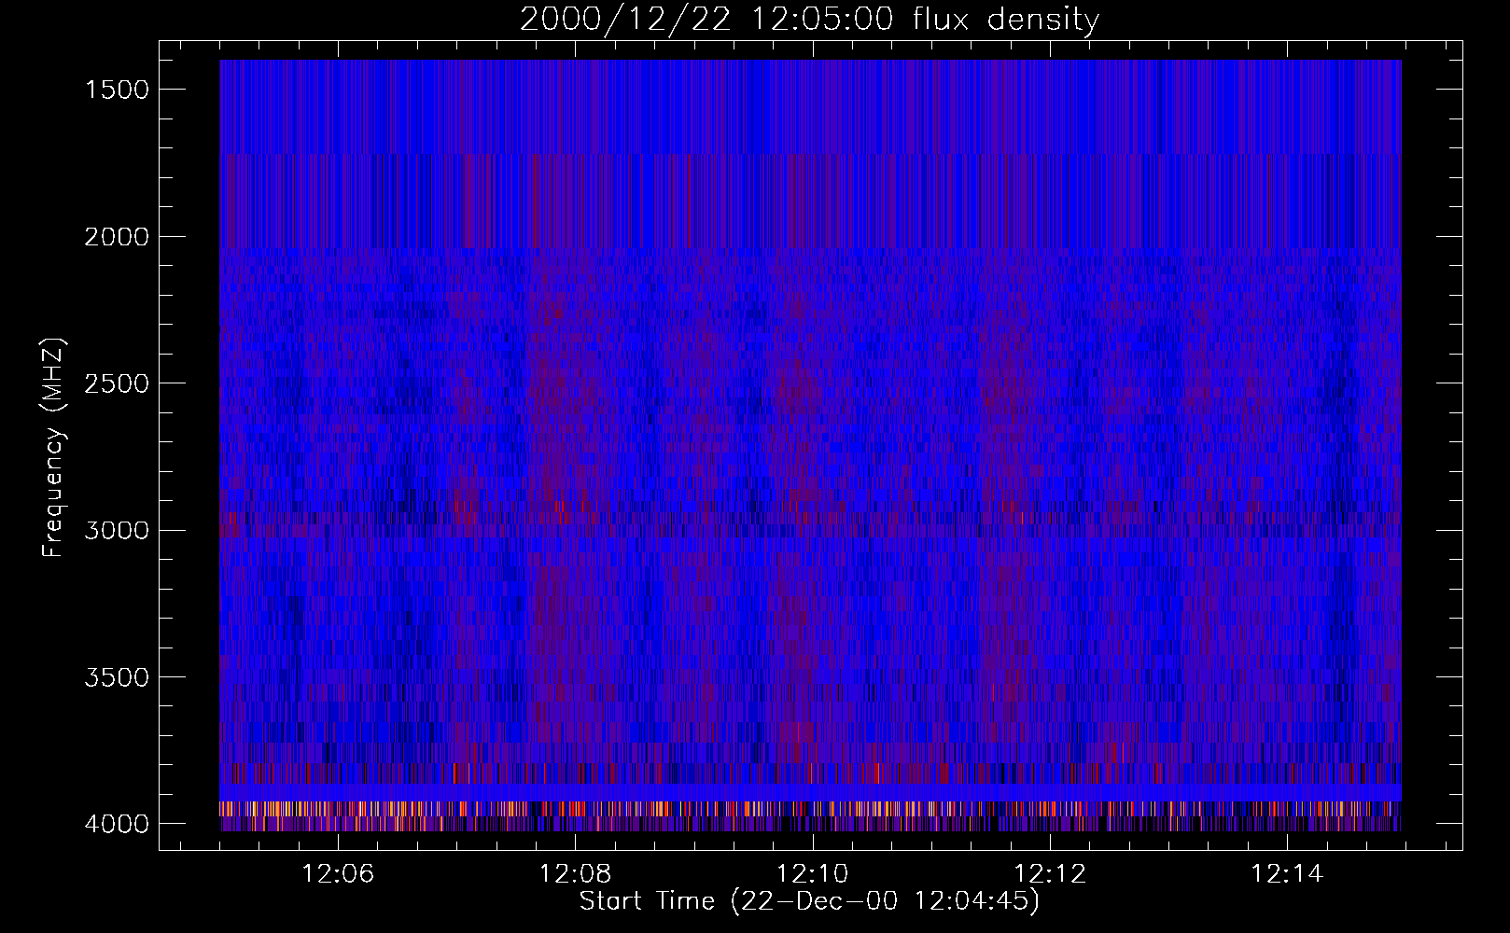Click the plot title '2000/12/22 12:05:00 flux density'
This screenshot has width=1510, height=933.
[809, 20]
